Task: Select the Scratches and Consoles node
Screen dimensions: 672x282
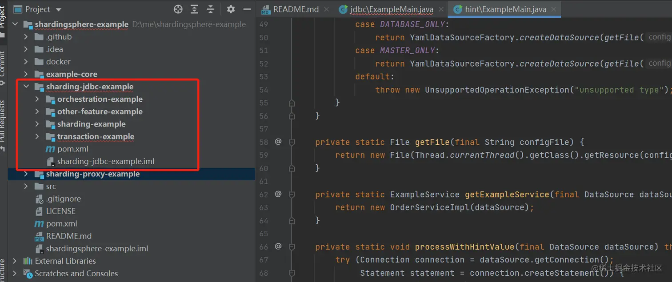Action: pyautogui.click(x=131, y=273)
